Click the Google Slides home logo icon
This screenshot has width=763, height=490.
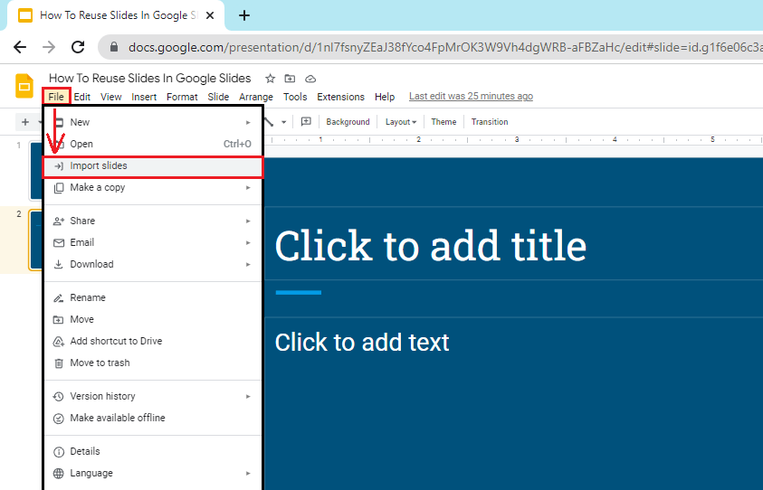point(24,86)
